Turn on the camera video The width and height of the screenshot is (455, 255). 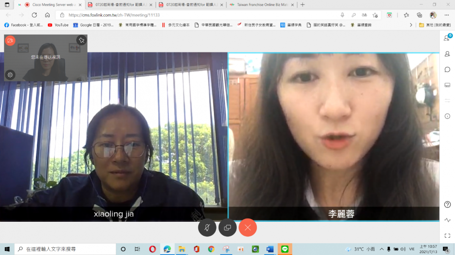click(x=10, y=40)
